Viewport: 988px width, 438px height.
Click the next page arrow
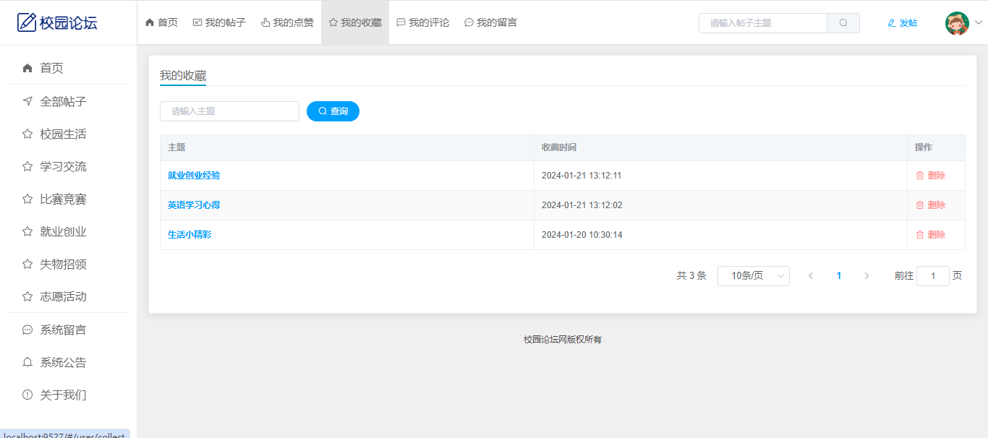866,276
